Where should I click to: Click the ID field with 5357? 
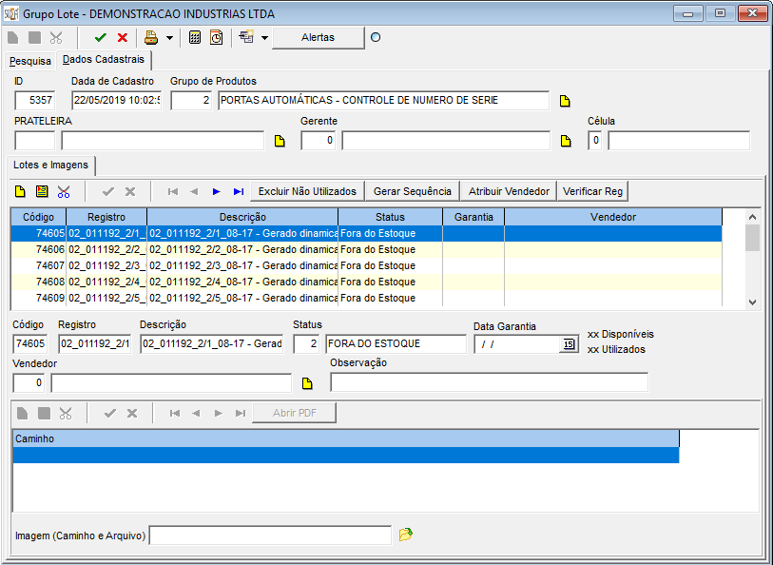point(35,100)
